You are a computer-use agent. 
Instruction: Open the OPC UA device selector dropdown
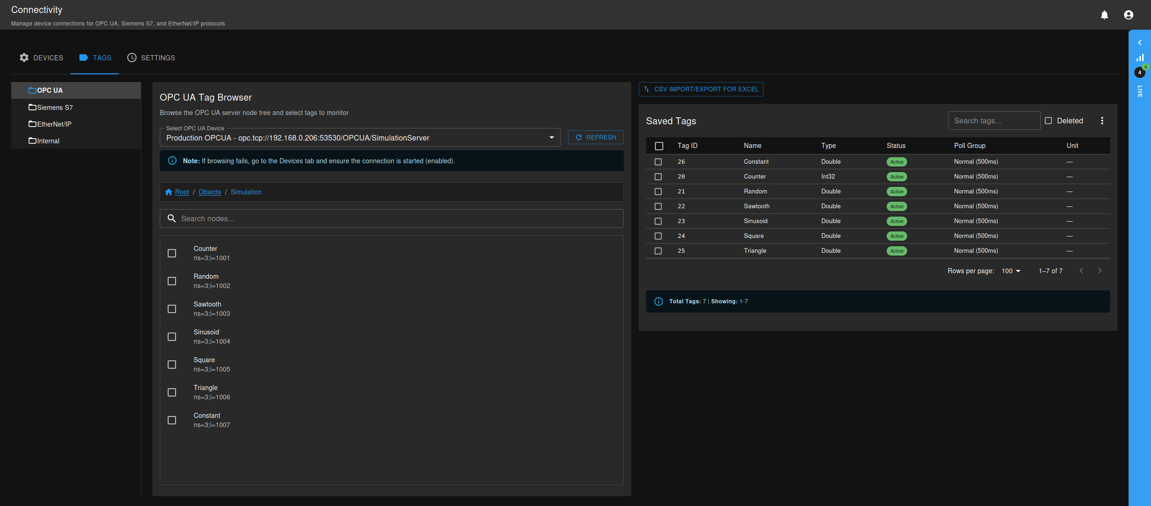552,137
